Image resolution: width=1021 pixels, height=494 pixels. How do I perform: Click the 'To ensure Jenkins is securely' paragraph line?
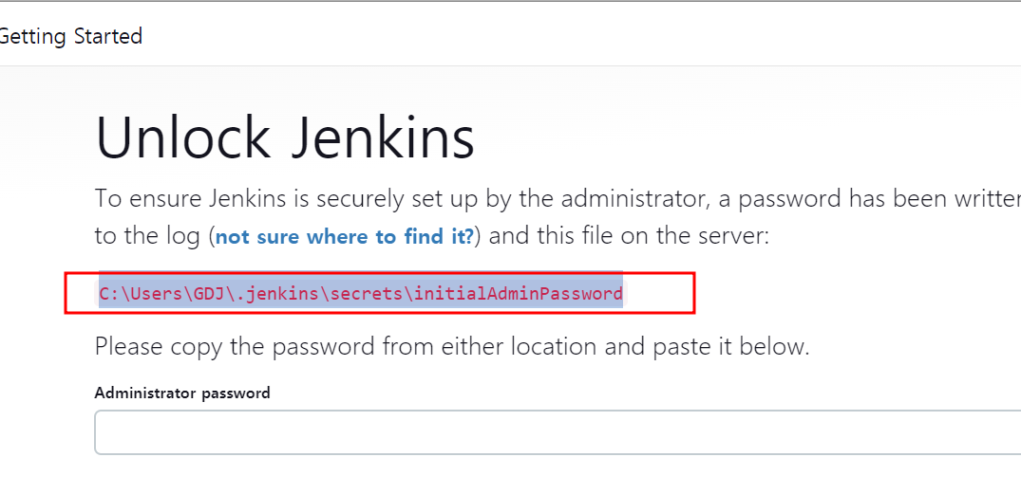[x=558, y=198]
